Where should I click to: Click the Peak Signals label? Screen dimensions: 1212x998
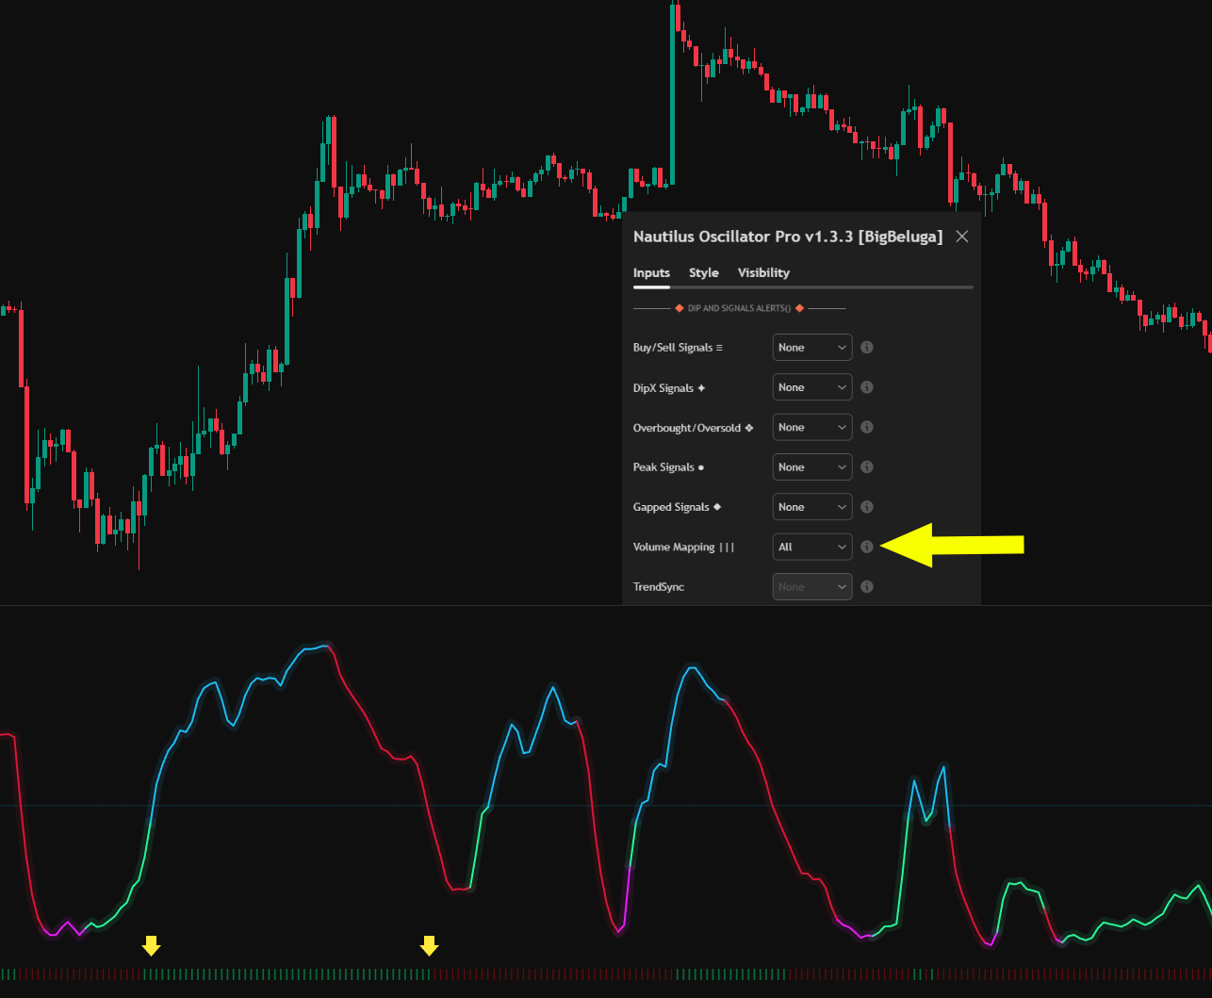(x=668, y=467)
